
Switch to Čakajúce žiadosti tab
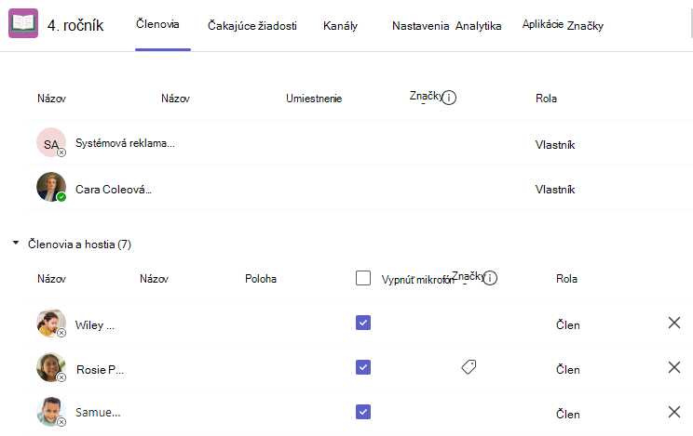(x=251, y=26)
